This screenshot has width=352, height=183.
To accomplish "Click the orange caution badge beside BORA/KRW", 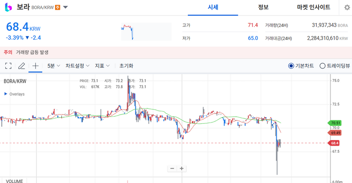I will click(57, 7).
